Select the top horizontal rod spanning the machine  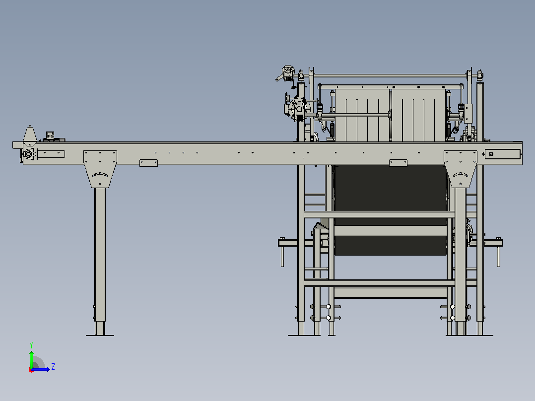[x=390, y=76]
